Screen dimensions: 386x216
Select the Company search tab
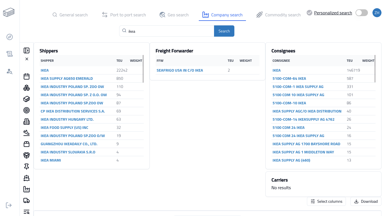tap(223, 15)
